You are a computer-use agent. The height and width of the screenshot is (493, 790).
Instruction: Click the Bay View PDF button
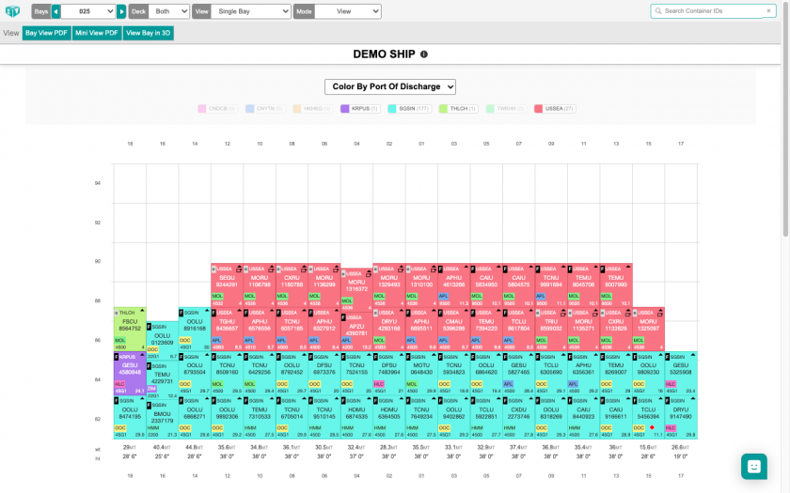pos(46,33)
